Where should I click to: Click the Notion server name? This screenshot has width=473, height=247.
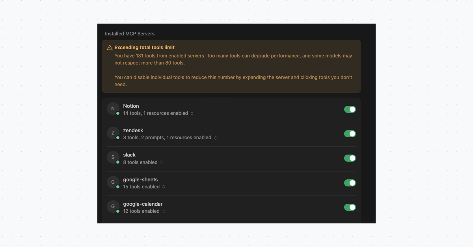tap(131, 106)
